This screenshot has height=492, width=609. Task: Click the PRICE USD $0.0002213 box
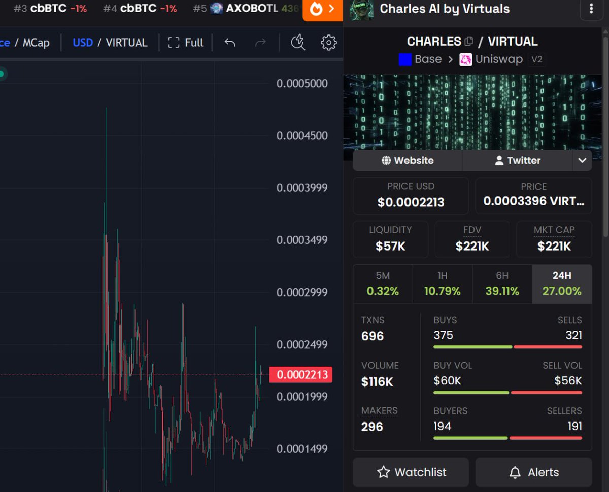pos(411,195)
